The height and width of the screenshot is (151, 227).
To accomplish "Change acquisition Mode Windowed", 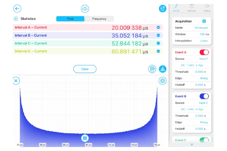I will pos(201,28).
